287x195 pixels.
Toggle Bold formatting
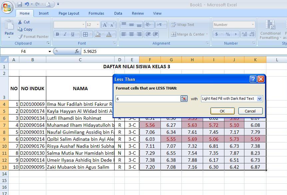[x=57, y=34]
